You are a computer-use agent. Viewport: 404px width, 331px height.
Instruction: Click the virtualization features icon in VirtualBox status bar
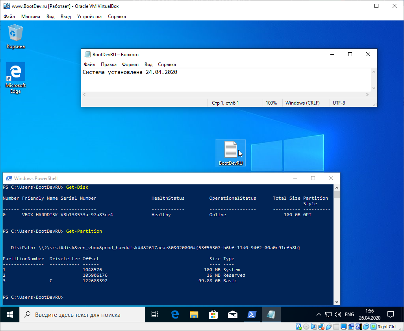(358, 327)
